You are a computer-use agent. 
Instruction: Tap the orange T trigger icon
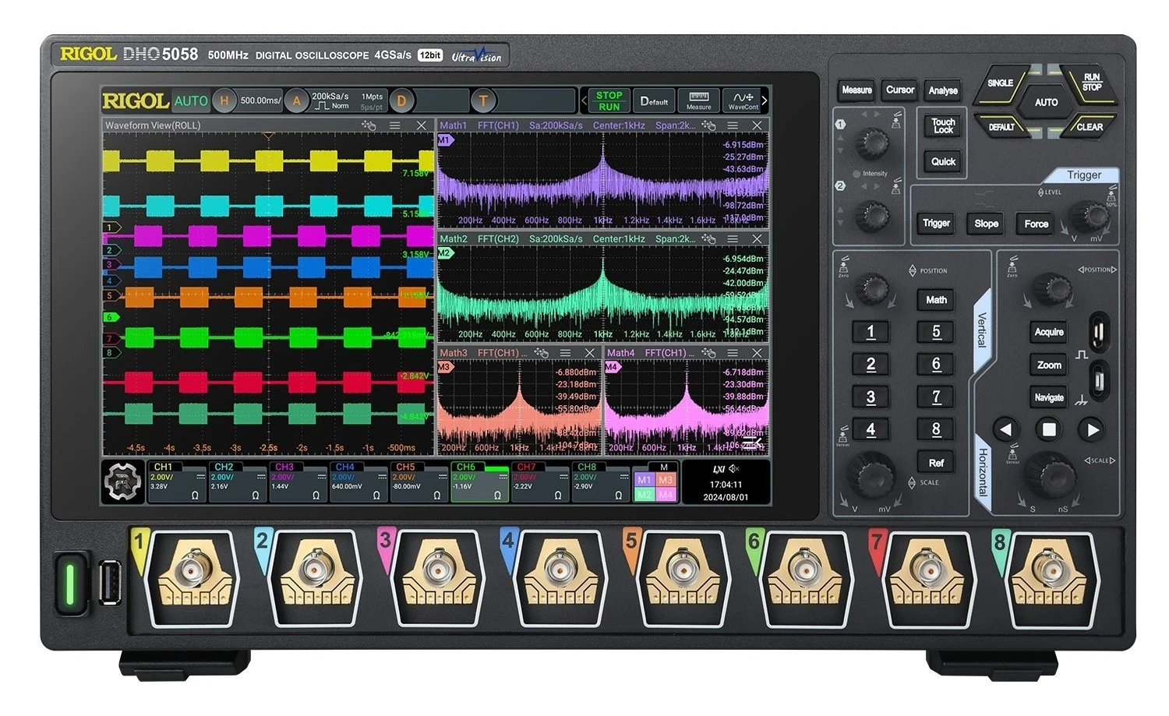[x=483, y=101]
